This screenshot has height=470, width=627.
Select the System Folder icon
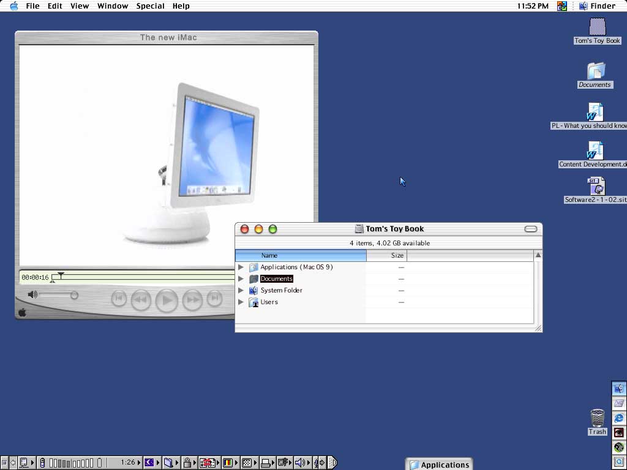(x=253, y=291)
